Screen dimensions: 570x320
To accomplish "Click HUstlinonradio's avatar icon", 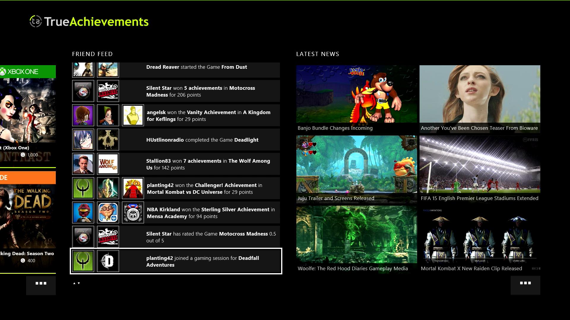I will 83,140.
